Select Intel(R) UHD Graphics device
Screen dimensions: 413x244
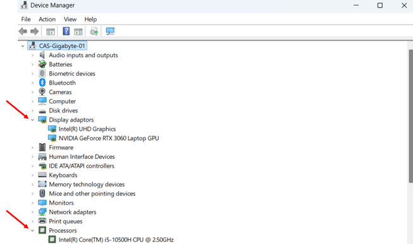87,129
